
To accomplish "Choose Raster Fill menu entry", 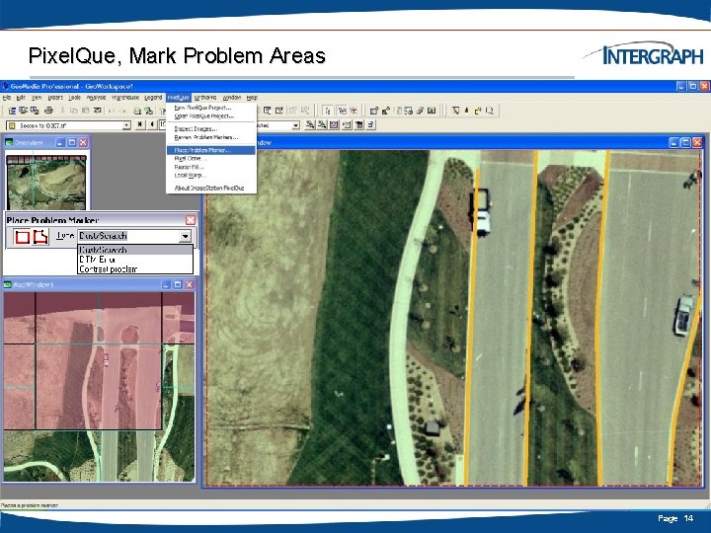I will pos(211,167).
